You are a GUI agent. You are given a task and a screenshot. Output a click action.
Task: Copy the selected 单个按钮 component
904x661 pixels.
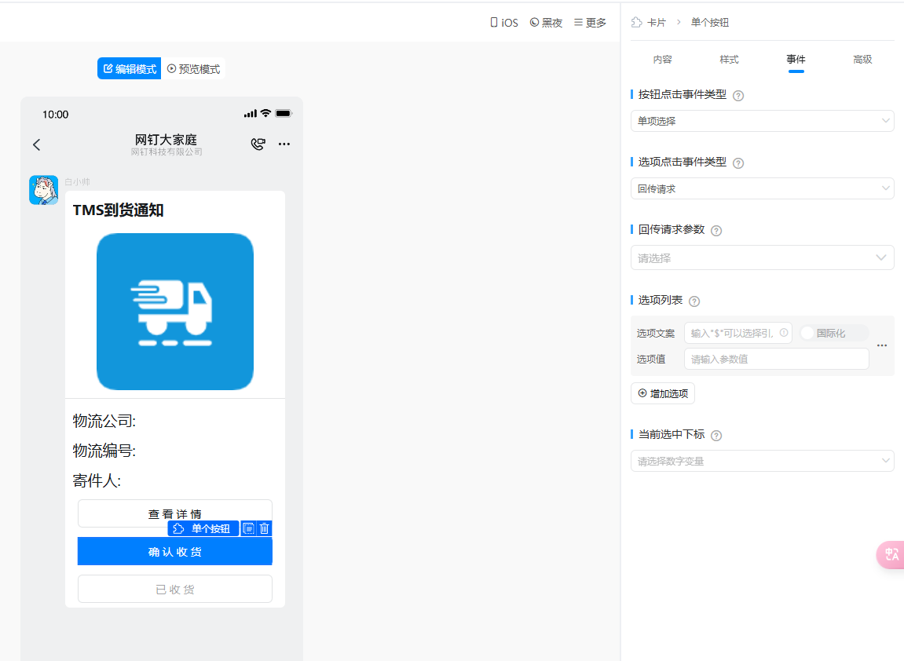click(x=248, y=528)
